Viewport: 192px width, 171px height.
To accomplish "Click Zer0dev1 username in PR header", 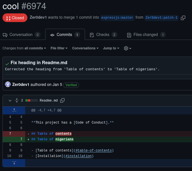I will tap(38, 17).
